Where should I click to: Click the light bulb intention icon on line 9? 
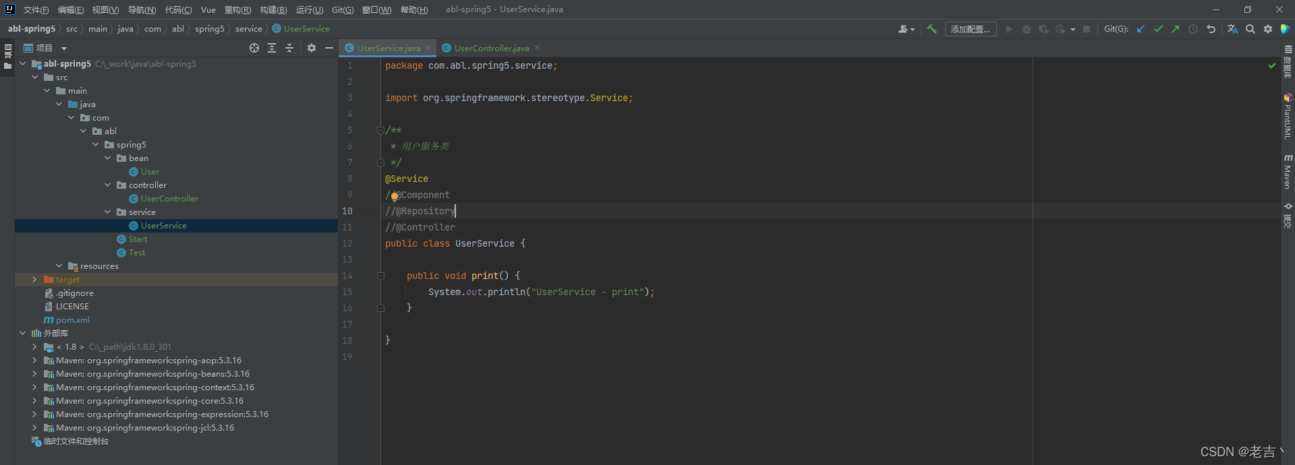coord(395,196)
